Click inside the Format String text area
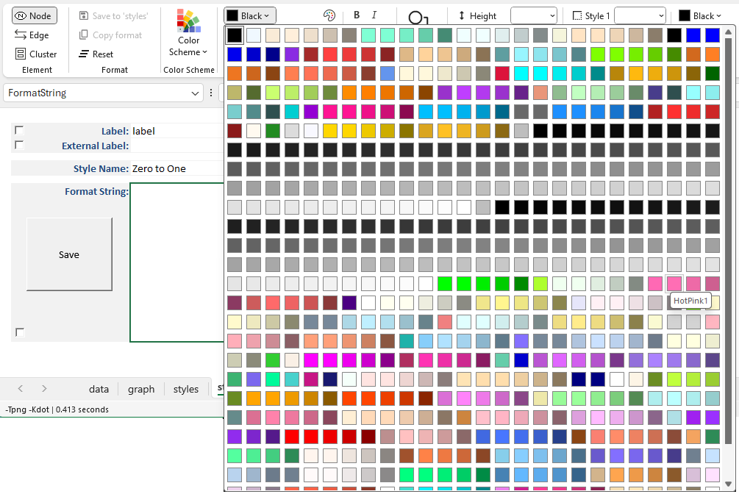 pyautogui.click(x=176, y=261)
